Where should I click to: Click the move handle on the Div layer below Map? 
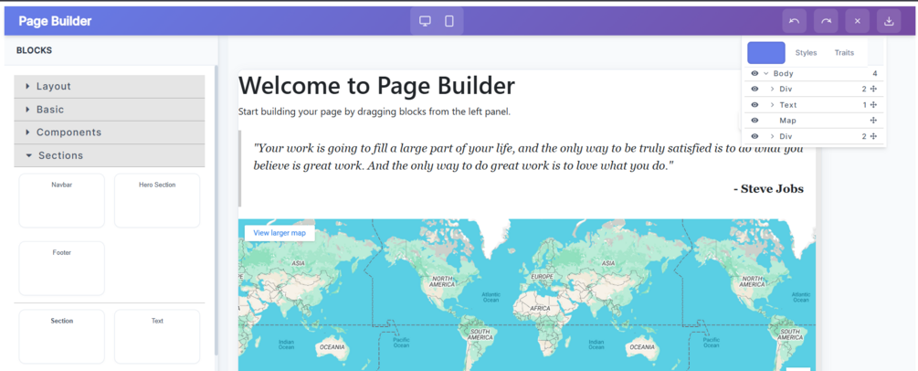click(873, 136)
